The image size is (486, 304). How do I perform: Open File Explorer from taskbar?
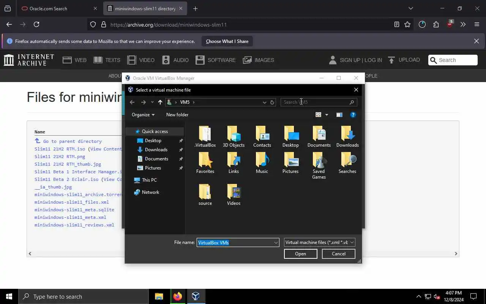click(x=159, y=296)
